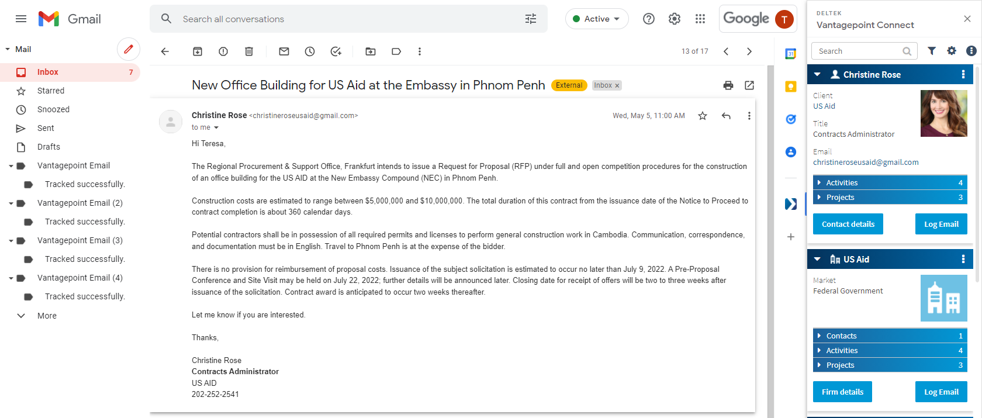Screen dimensions: 982x418
Task: Open the Drafts folder
Action: point(49,147)
